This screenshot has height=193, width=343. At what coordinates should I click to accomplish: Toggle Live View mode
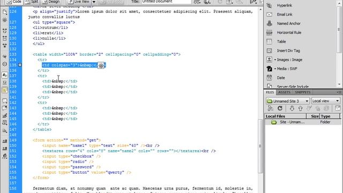[79, 2]
